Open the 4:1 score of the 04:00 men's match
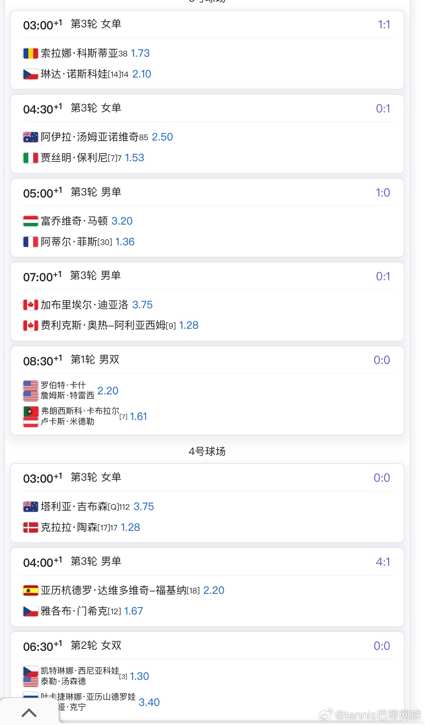 (383, 562)
